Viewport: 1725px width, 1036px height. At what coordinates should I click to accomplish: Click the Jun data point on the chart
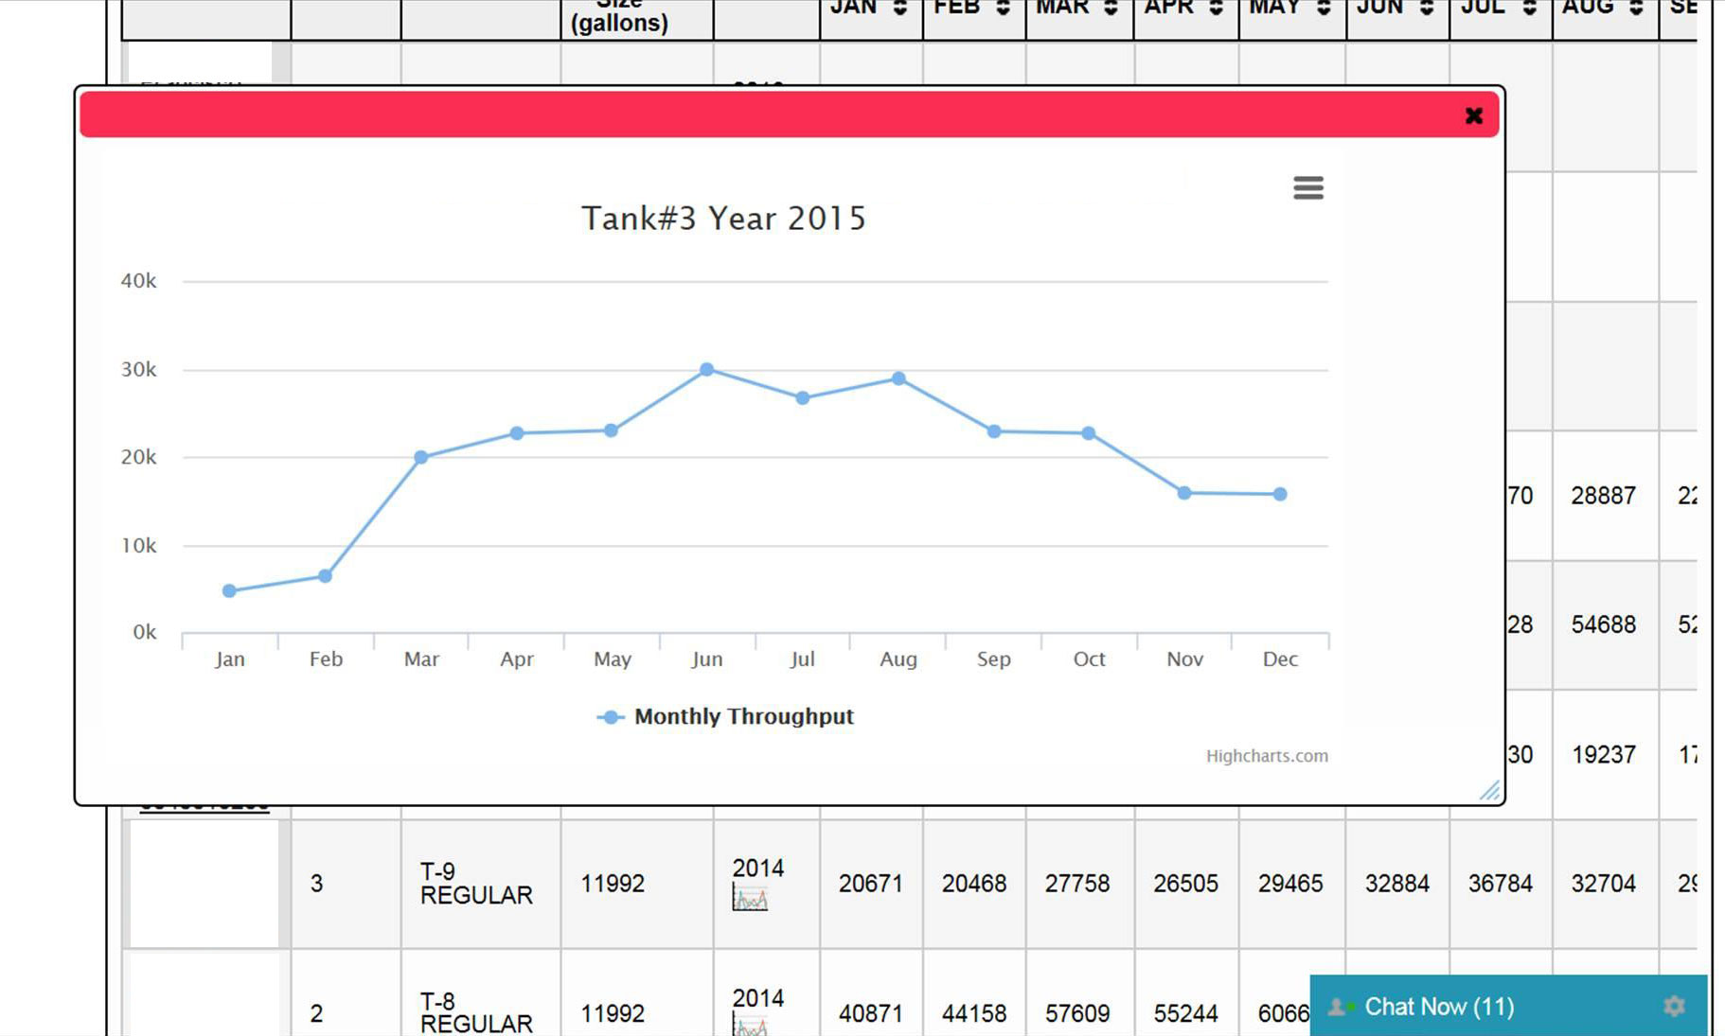pyautogui.click(x=706, y=370)
